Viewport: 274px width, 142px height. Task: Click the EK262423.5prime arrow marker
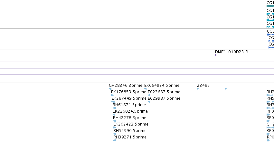115,127
